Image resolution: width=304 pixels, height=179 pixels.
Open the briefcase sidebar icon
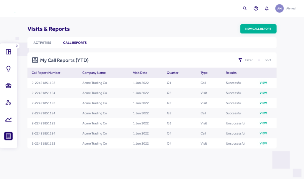click(8, 86)
